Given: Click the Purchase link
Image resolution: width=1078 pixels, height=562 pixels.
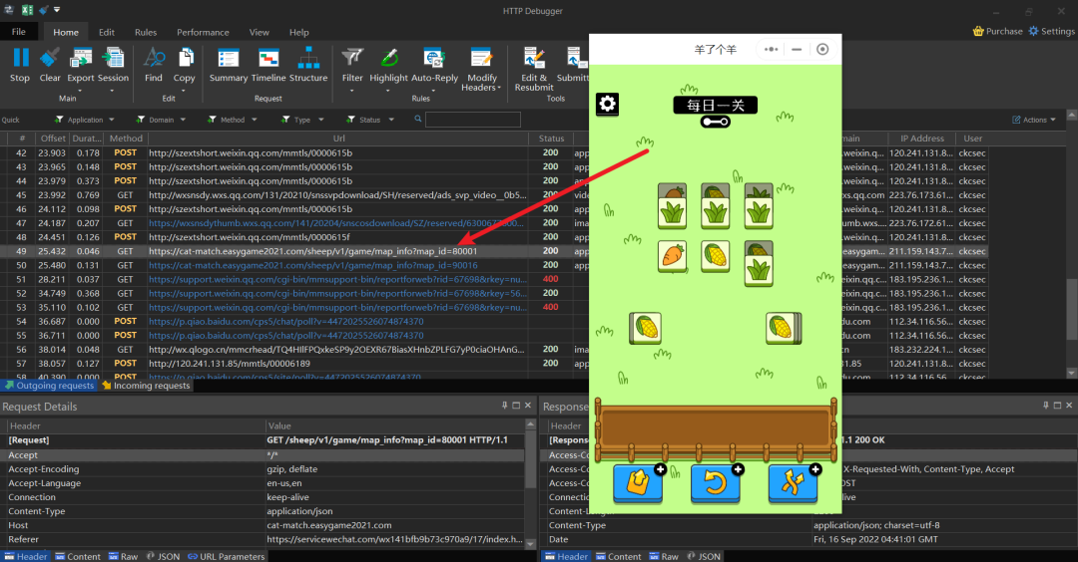Looking at the screenshot, I should coord(998,31).
